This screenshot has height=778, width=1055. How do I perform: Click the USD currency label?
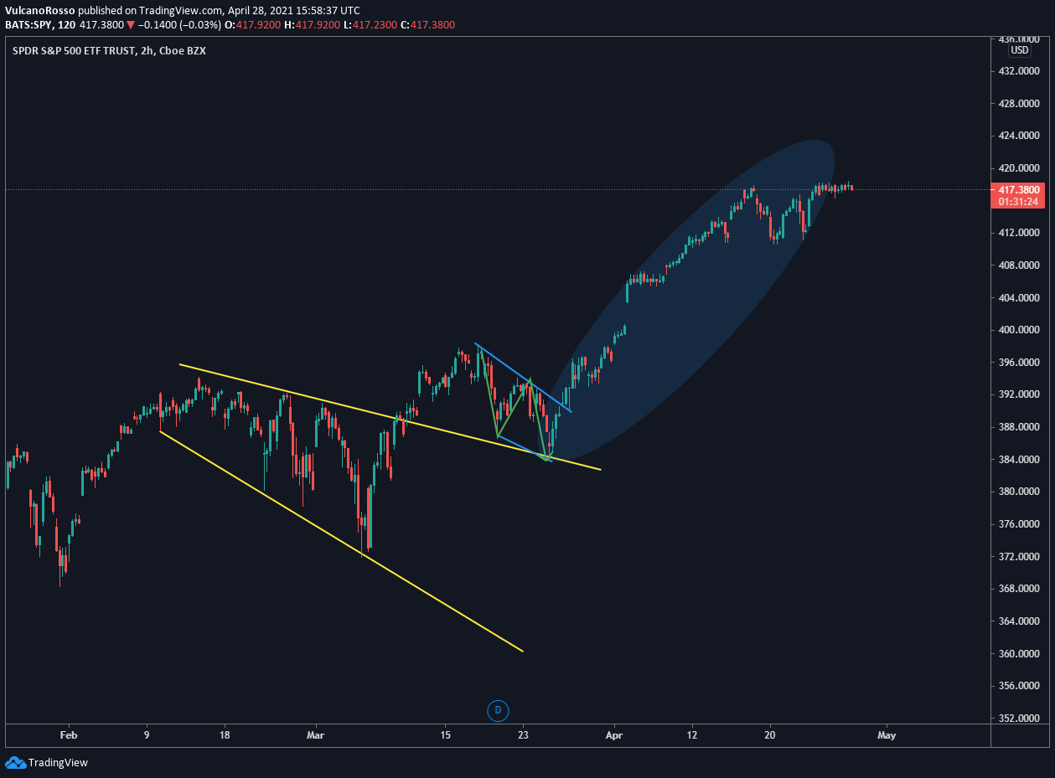click(x=1020, y=50)
